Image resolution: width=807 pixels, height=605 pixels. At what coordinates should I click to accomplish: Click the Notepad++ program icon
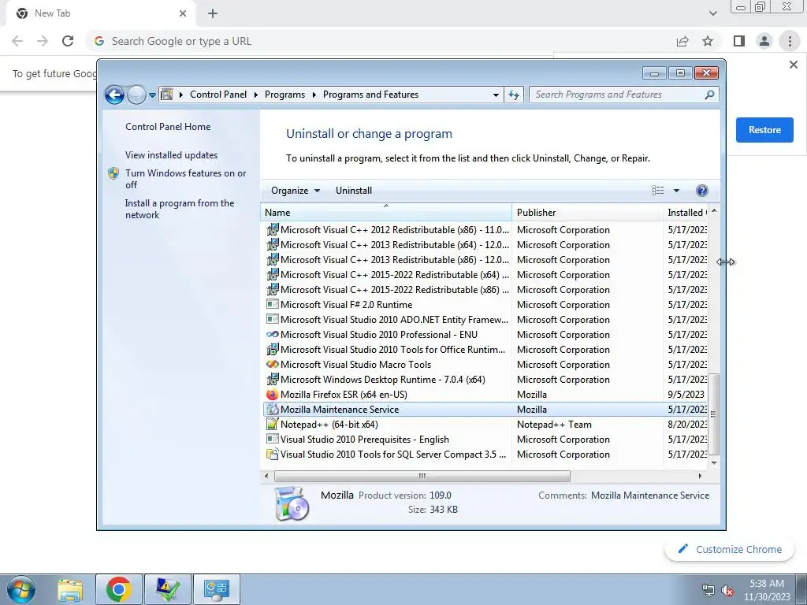click(x=272, y=425)
